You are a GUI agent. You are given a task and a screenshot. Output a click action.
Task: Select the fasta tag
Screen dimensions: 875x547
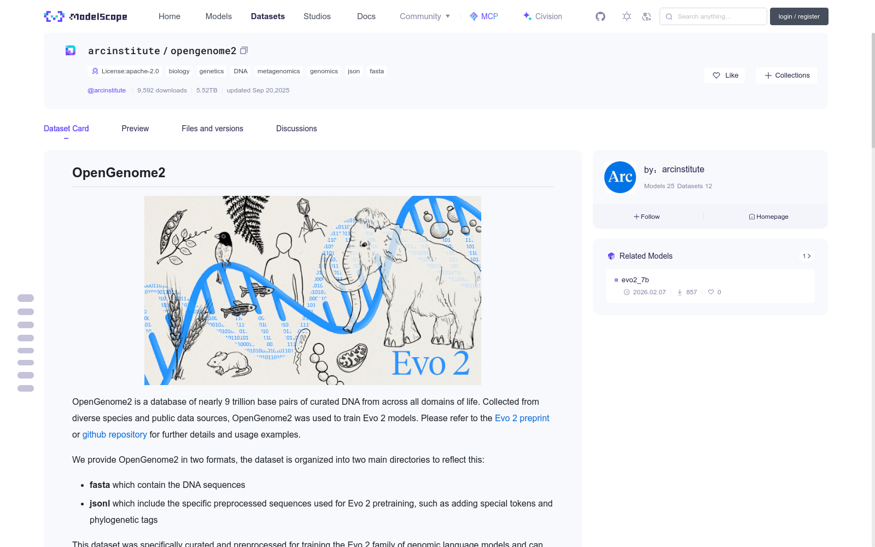click(377, 71)
